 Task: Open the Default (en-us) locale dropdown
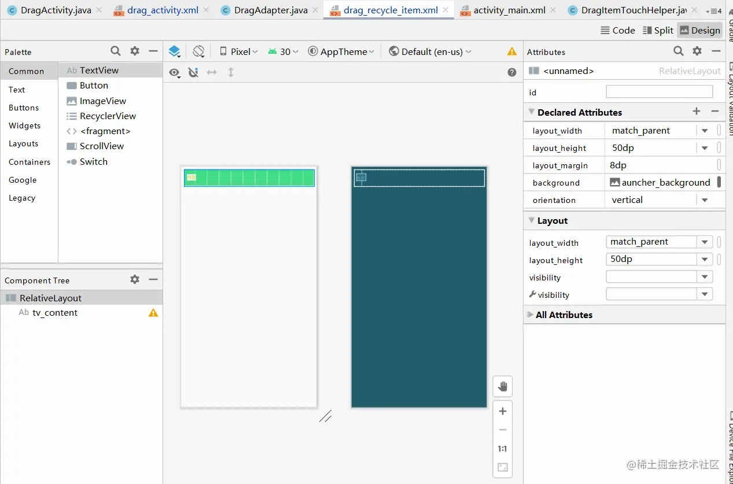430,51
